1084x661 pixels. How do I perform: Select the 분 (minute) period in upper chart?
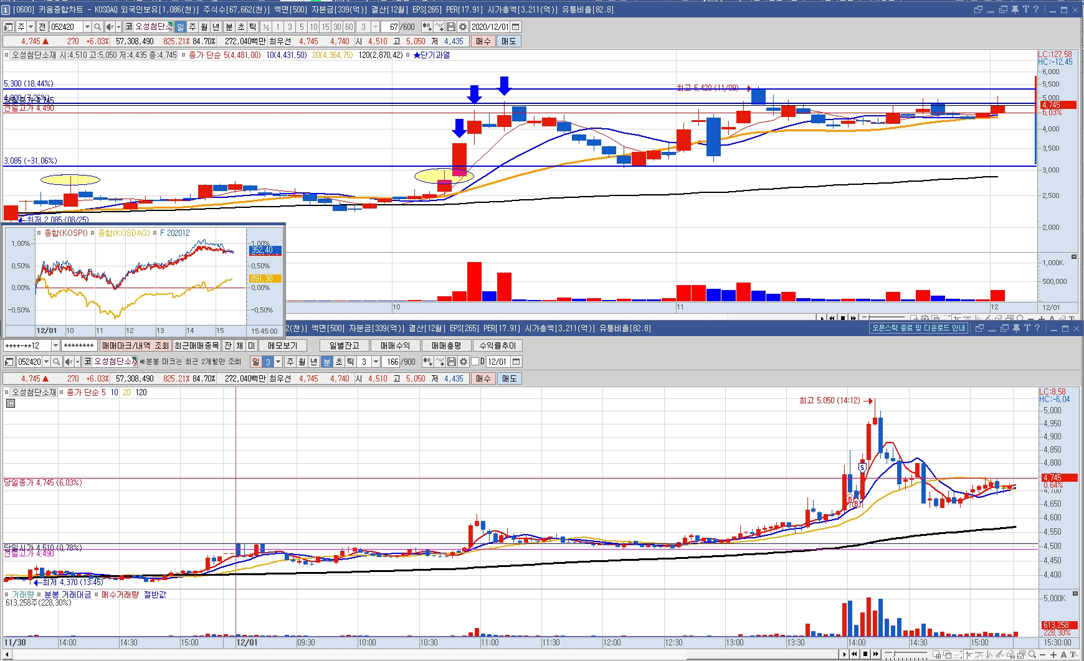(229, 27)
